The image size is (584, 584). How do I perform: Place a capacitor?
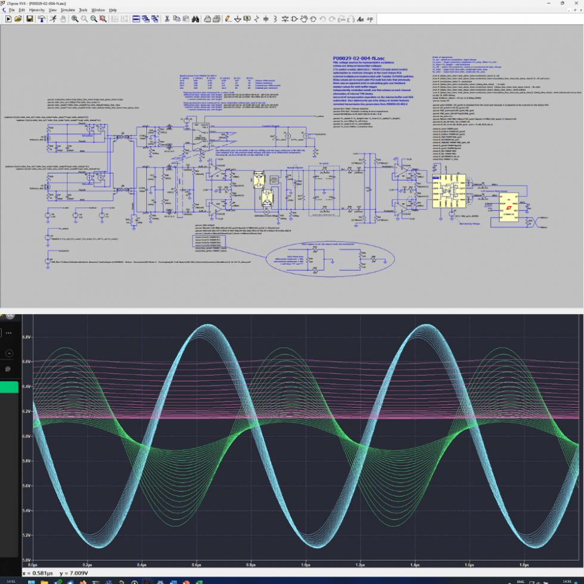(266, 20)
